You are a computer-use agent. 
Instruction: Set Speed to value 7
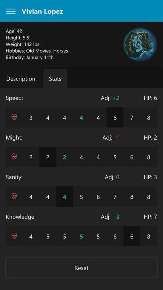tap(132, 117)
